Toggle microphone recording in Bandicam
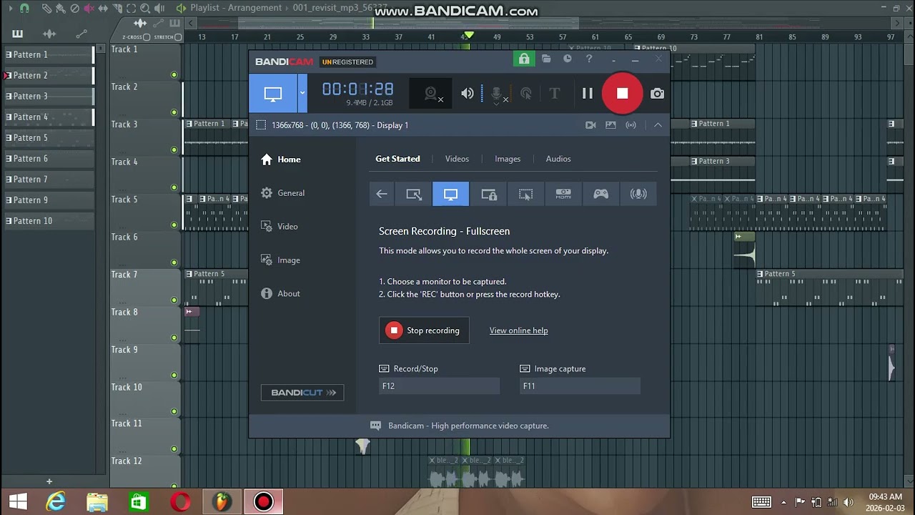Image resolution: width=915 pixels, height=515 pixels. [498, 94]
